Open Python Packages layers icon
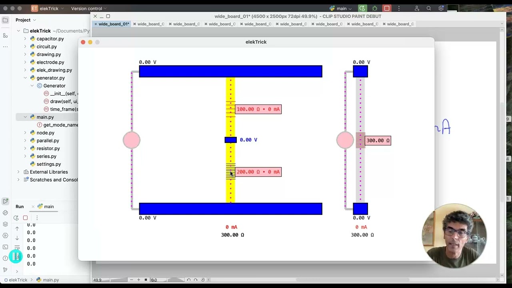The image size is (512, 288). click(5, 224)
